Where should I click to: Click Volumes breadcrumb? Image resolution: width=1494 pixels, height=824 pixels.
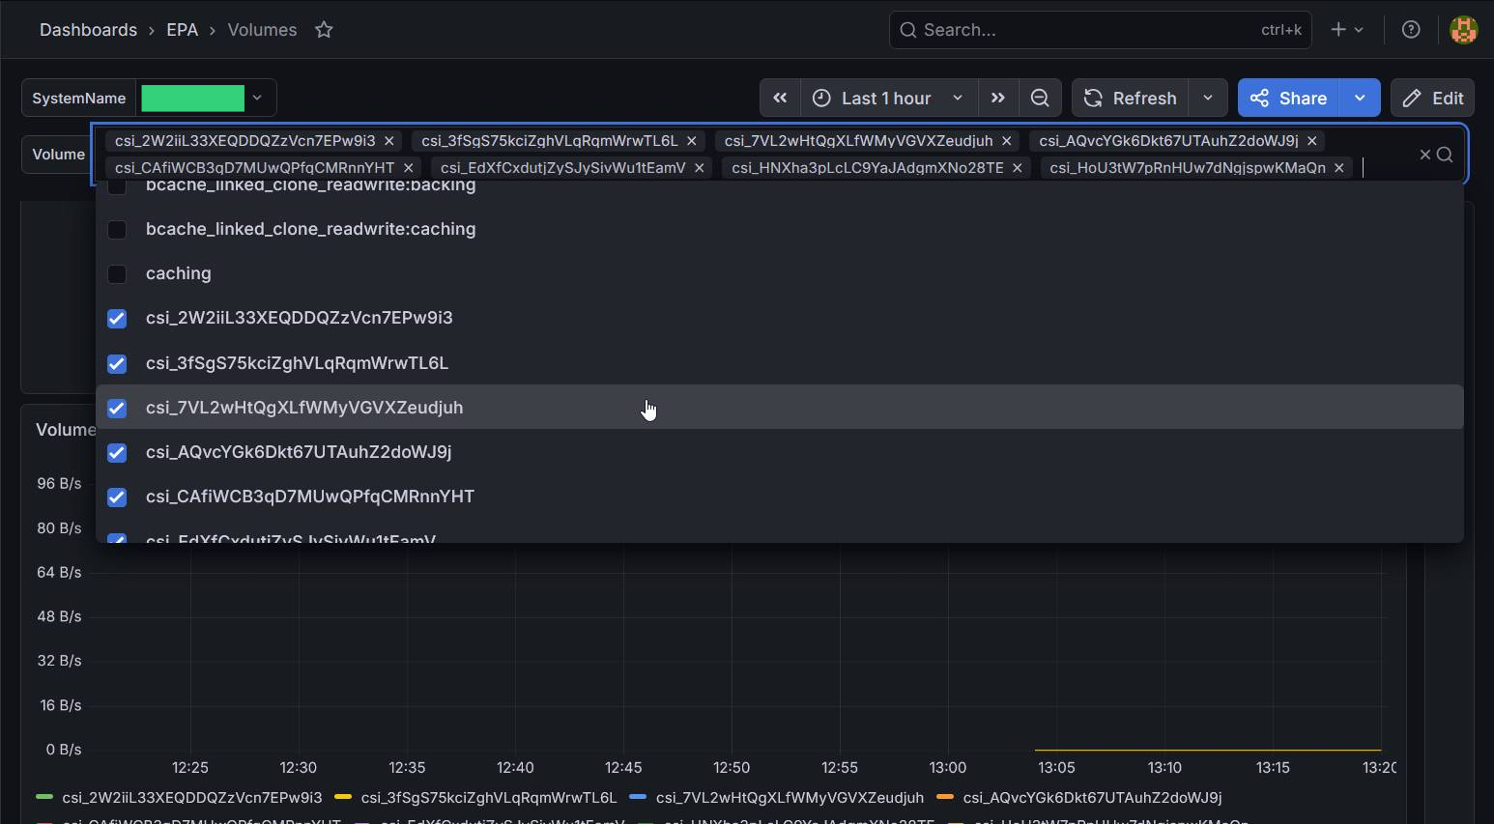(262, 30)
